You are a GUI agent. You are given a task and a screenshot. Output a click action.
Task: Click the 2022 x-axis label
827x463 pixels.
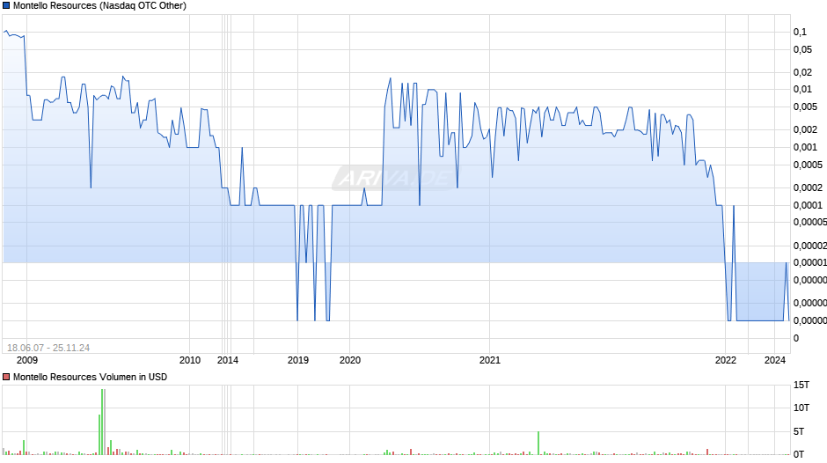[726, 360]
